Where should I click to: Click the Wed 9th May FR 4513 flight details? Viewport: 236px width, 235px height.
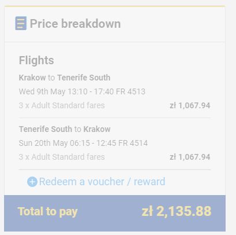click(x=82, y=91)
